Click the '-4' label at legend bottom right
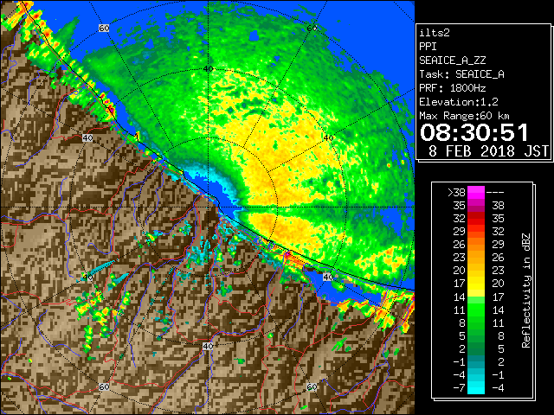 click(498, 387)
